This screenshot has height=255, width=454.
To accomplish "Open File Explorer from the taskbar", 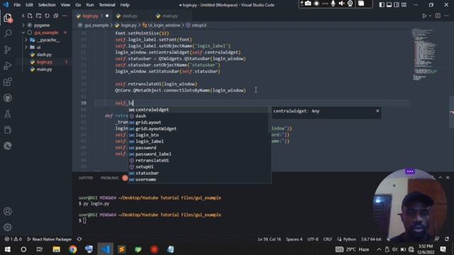I will pos(57,249).
